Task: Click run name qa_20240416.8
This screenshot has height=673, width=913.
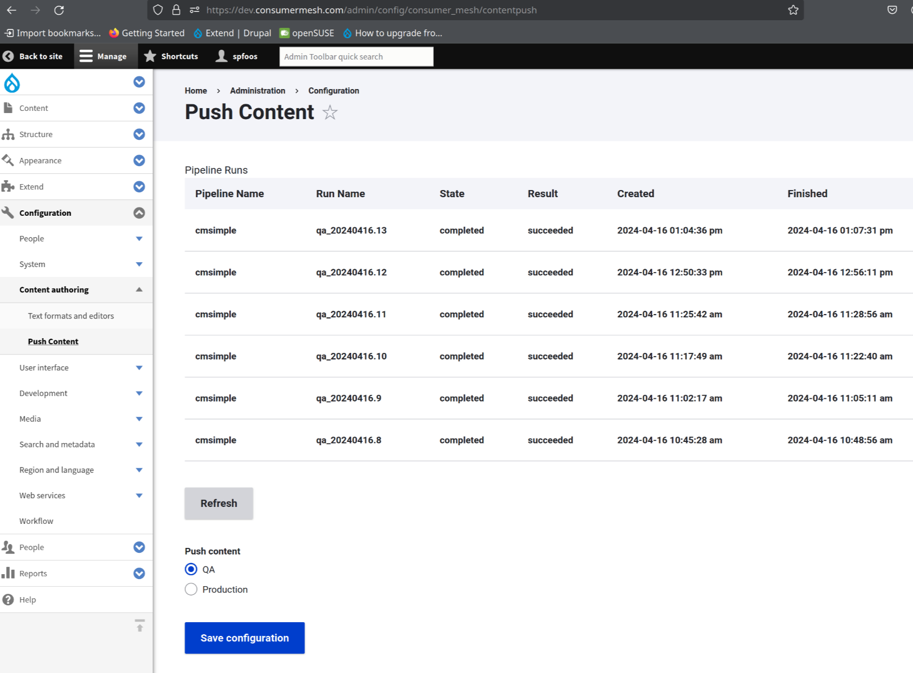Action: point(349,440)
